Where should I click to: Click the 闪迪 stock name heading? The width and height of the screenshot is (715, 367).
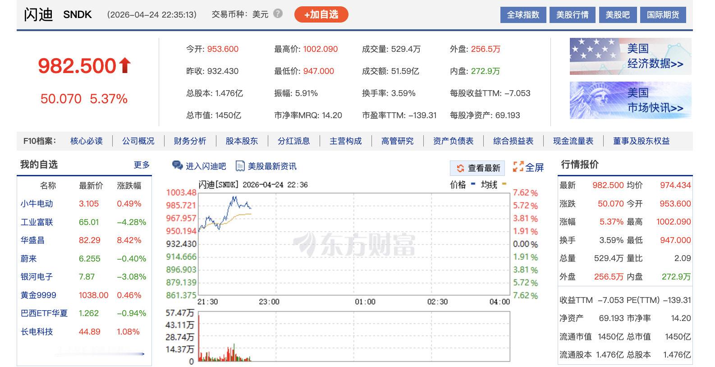pyautogui.click(x=38, y=14)
